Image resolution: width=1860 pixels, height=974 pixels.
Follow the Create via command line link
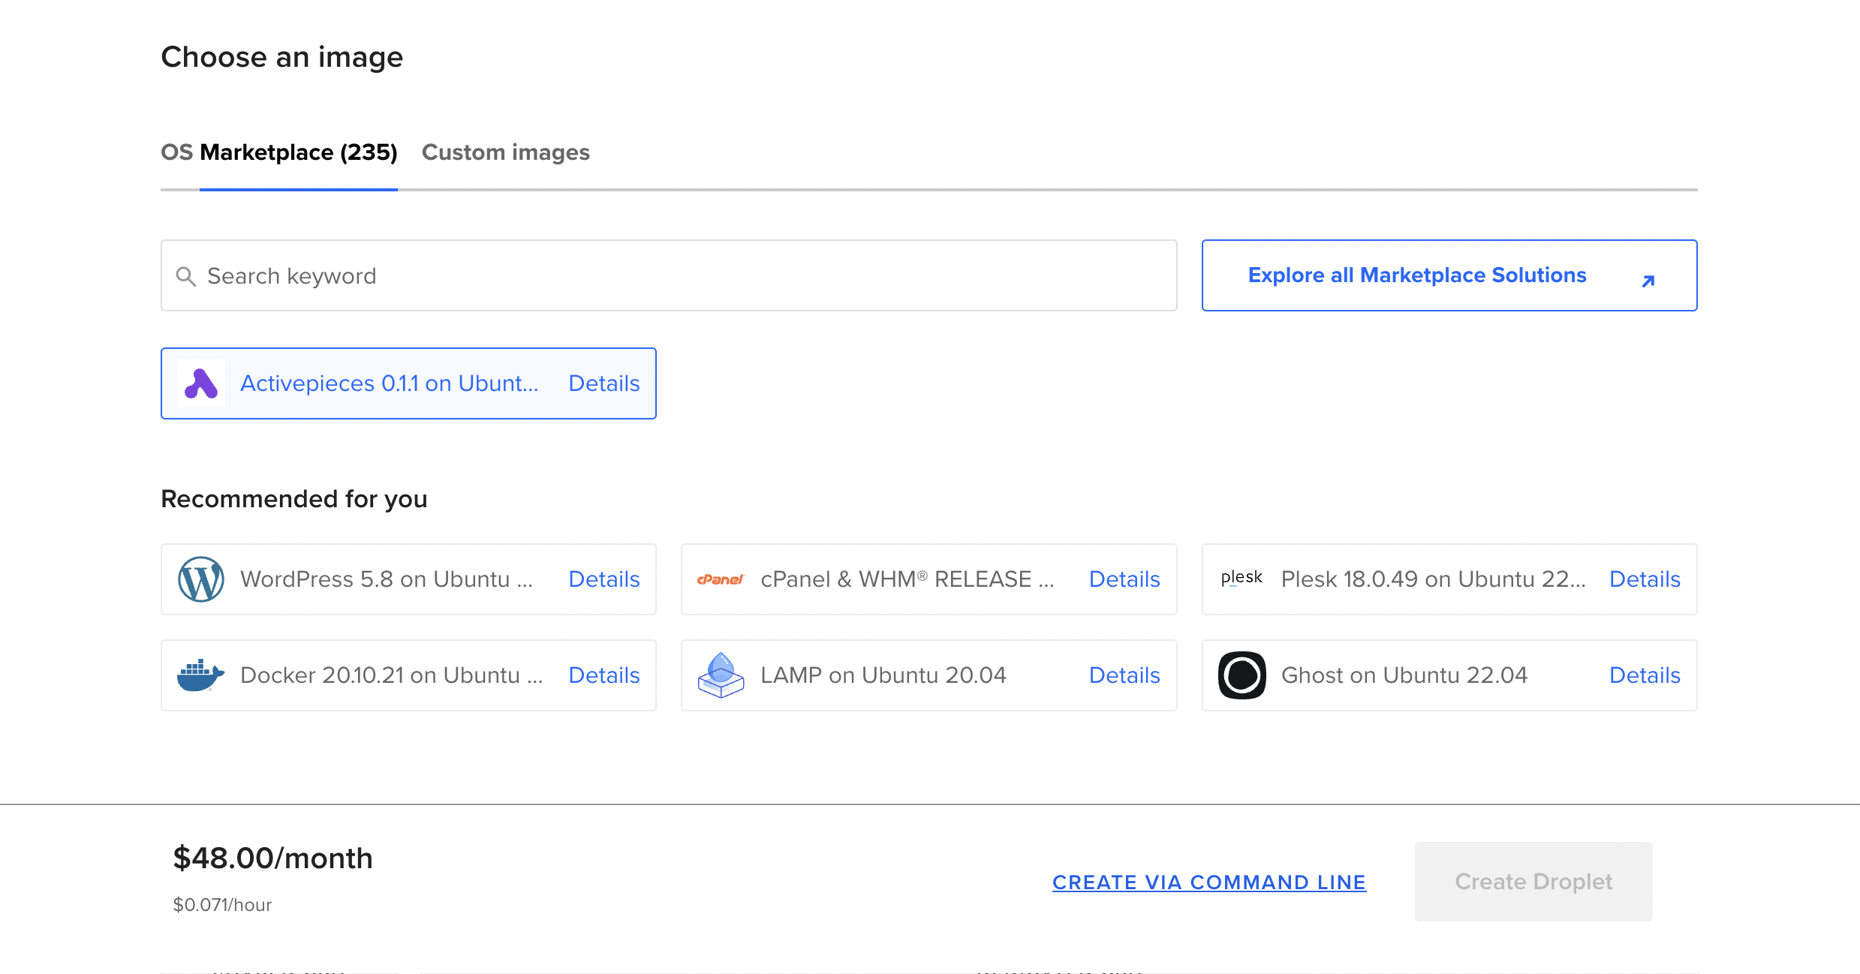click(x=1208, y=882)
